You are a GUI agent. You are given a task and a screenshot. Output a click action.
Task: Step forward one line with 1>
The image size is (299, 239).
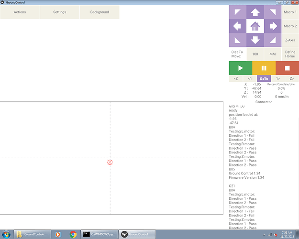tap(278, 79)
